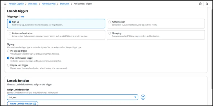Open the hamburger navigation menu
The image size is (213, 106).
pyautogui.click(x=5, y=4)
